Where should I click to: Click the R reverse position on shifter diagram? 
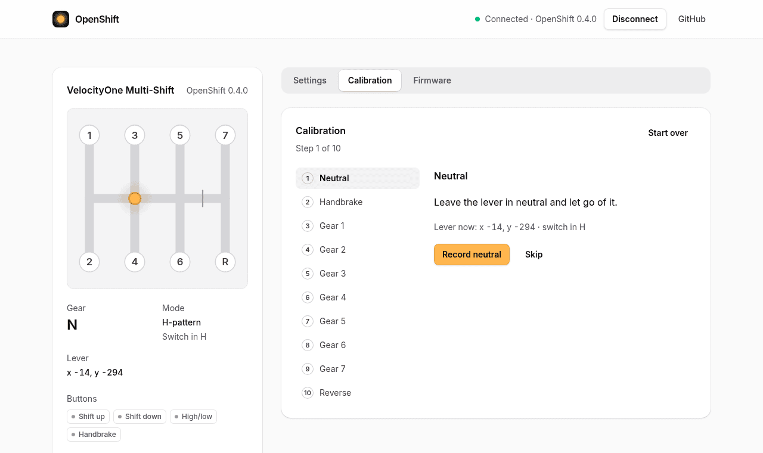tap(225, 262)
